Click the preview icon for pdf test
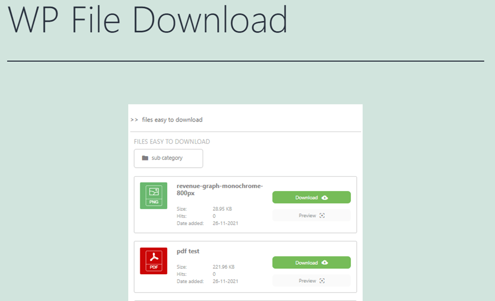Viewport: 495px width, 301px height. (x=322, y=281)
